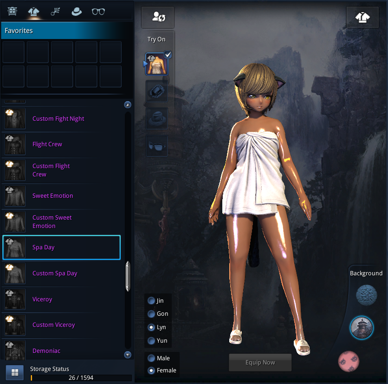This screenshot has height=384, width=388.
Task: Click the top-right outfit shirt icon
Action: point(362,17)
